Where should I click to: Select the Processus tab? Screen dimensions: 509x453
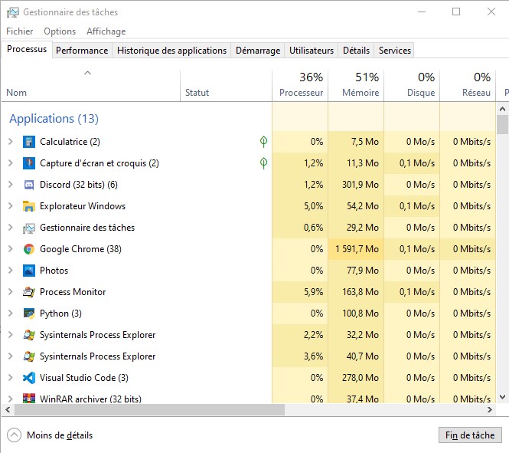pyautogui.click(x=27, y=49)
